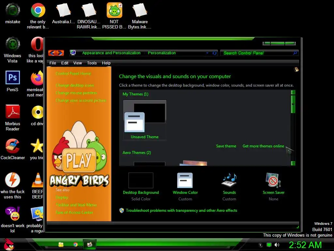Screen dimensions: 334x251
Task: Click Change desktop icons link
Action: tap(75, 85)
